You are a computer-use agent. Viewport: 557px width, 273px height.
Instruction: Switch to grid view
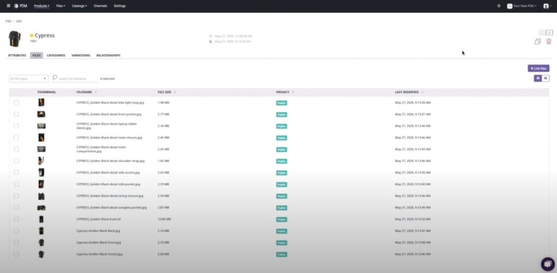(545, 78)
